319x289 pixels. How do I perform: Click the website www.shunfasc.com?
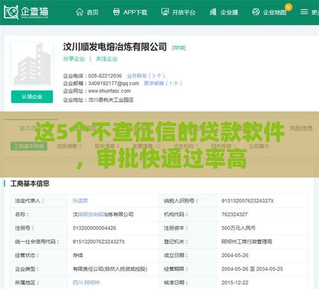(109, 91)
